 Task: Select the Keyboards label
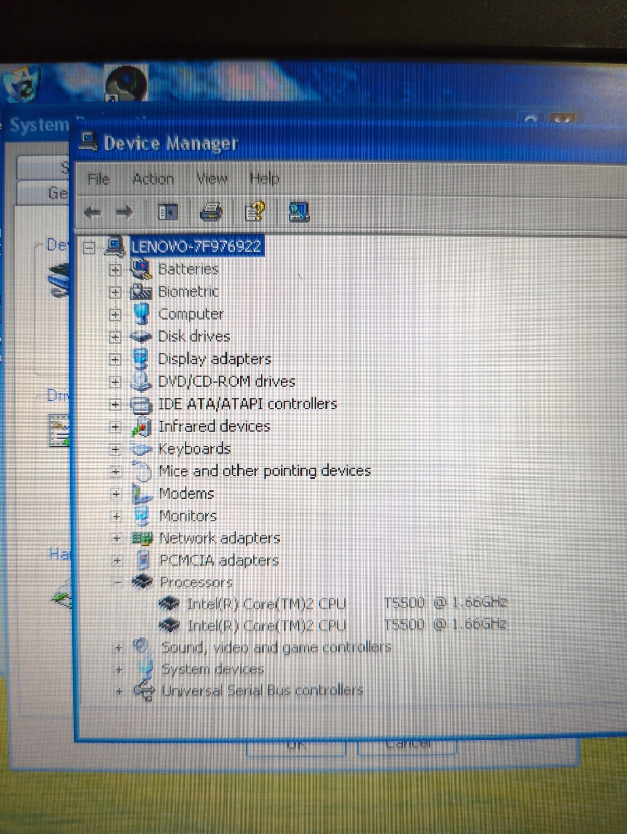(194, 449)
